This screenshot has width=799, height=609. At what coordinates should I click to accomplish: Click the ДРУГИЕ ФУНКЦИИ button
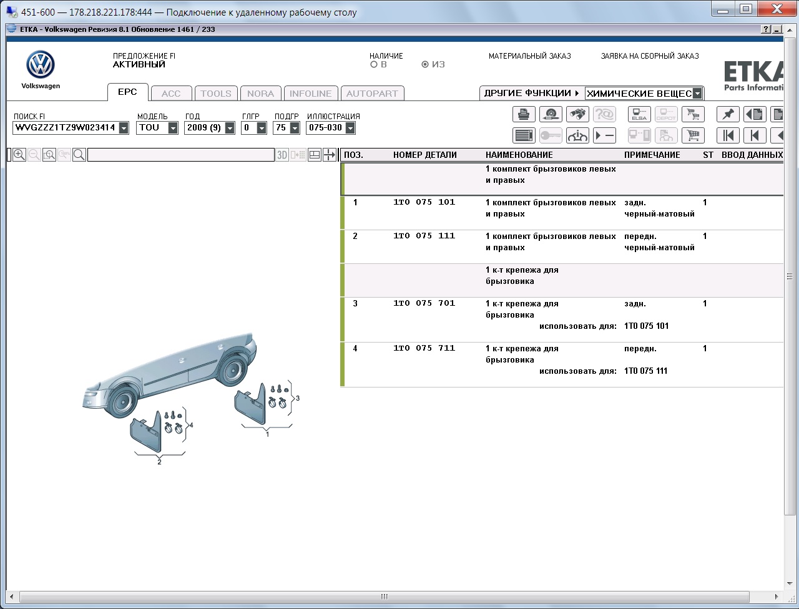pos(532,93)
